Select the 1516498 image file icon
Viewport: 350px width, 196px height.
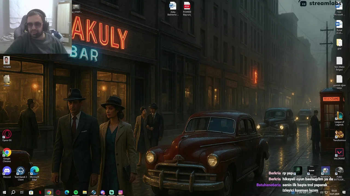point(7,62)
